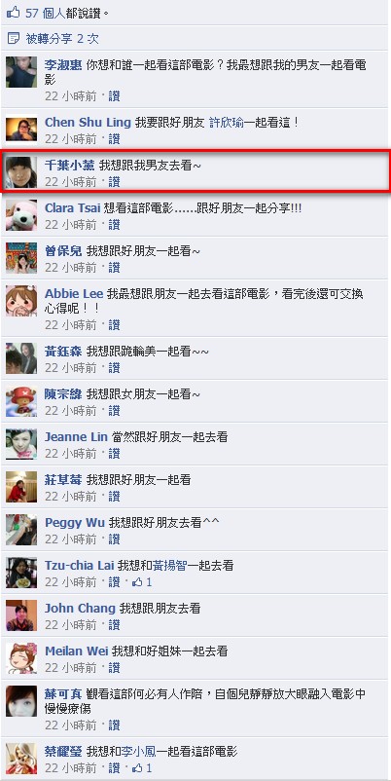Open tagged friend 許欣瑜's profile

[x=227, y=123]
